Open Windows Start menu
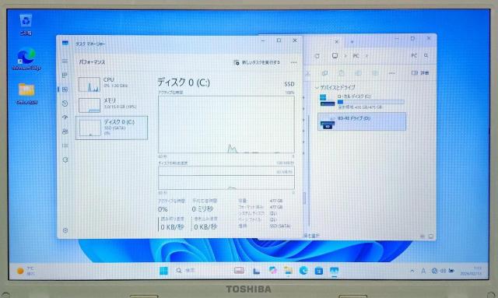The width and height of the screenshot is (498, 298). click(163, 271)
